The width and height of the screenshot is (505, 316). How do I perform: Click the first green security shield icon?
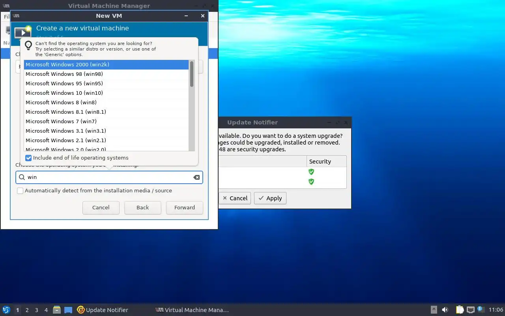(x=311, y=172)
